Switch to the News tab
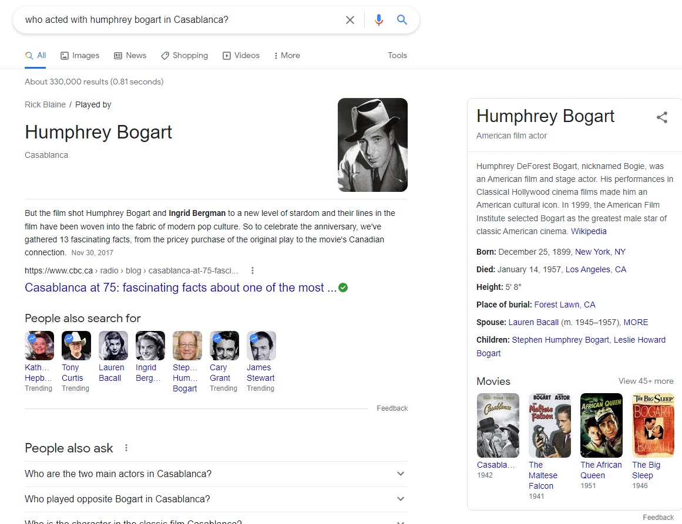Viewport: 682px width, 524px height. click(130, 56)
